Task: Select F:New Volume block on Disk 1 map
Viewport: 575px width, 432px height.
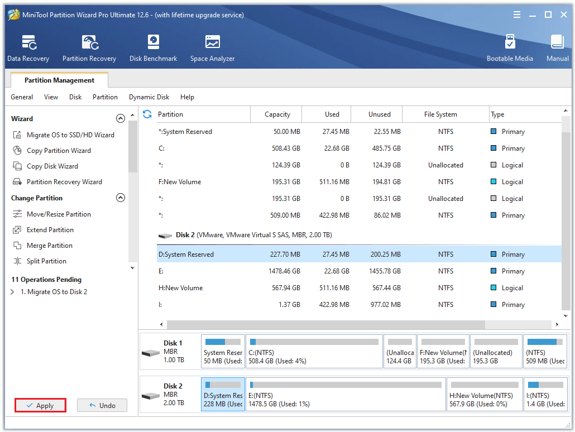Action: point(443,351)
